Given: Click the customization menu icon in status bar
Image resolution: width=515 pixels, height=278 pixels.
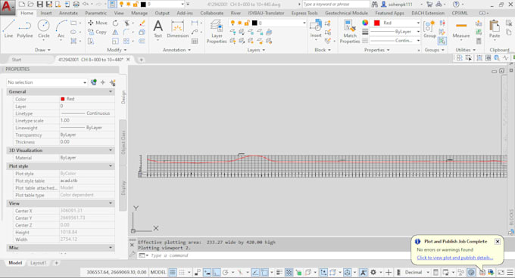Looking at the screenshot, I should click(x=510, y=272).
